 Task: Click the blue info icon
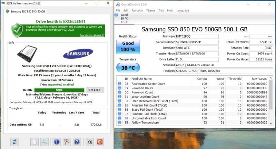point(57,141)
